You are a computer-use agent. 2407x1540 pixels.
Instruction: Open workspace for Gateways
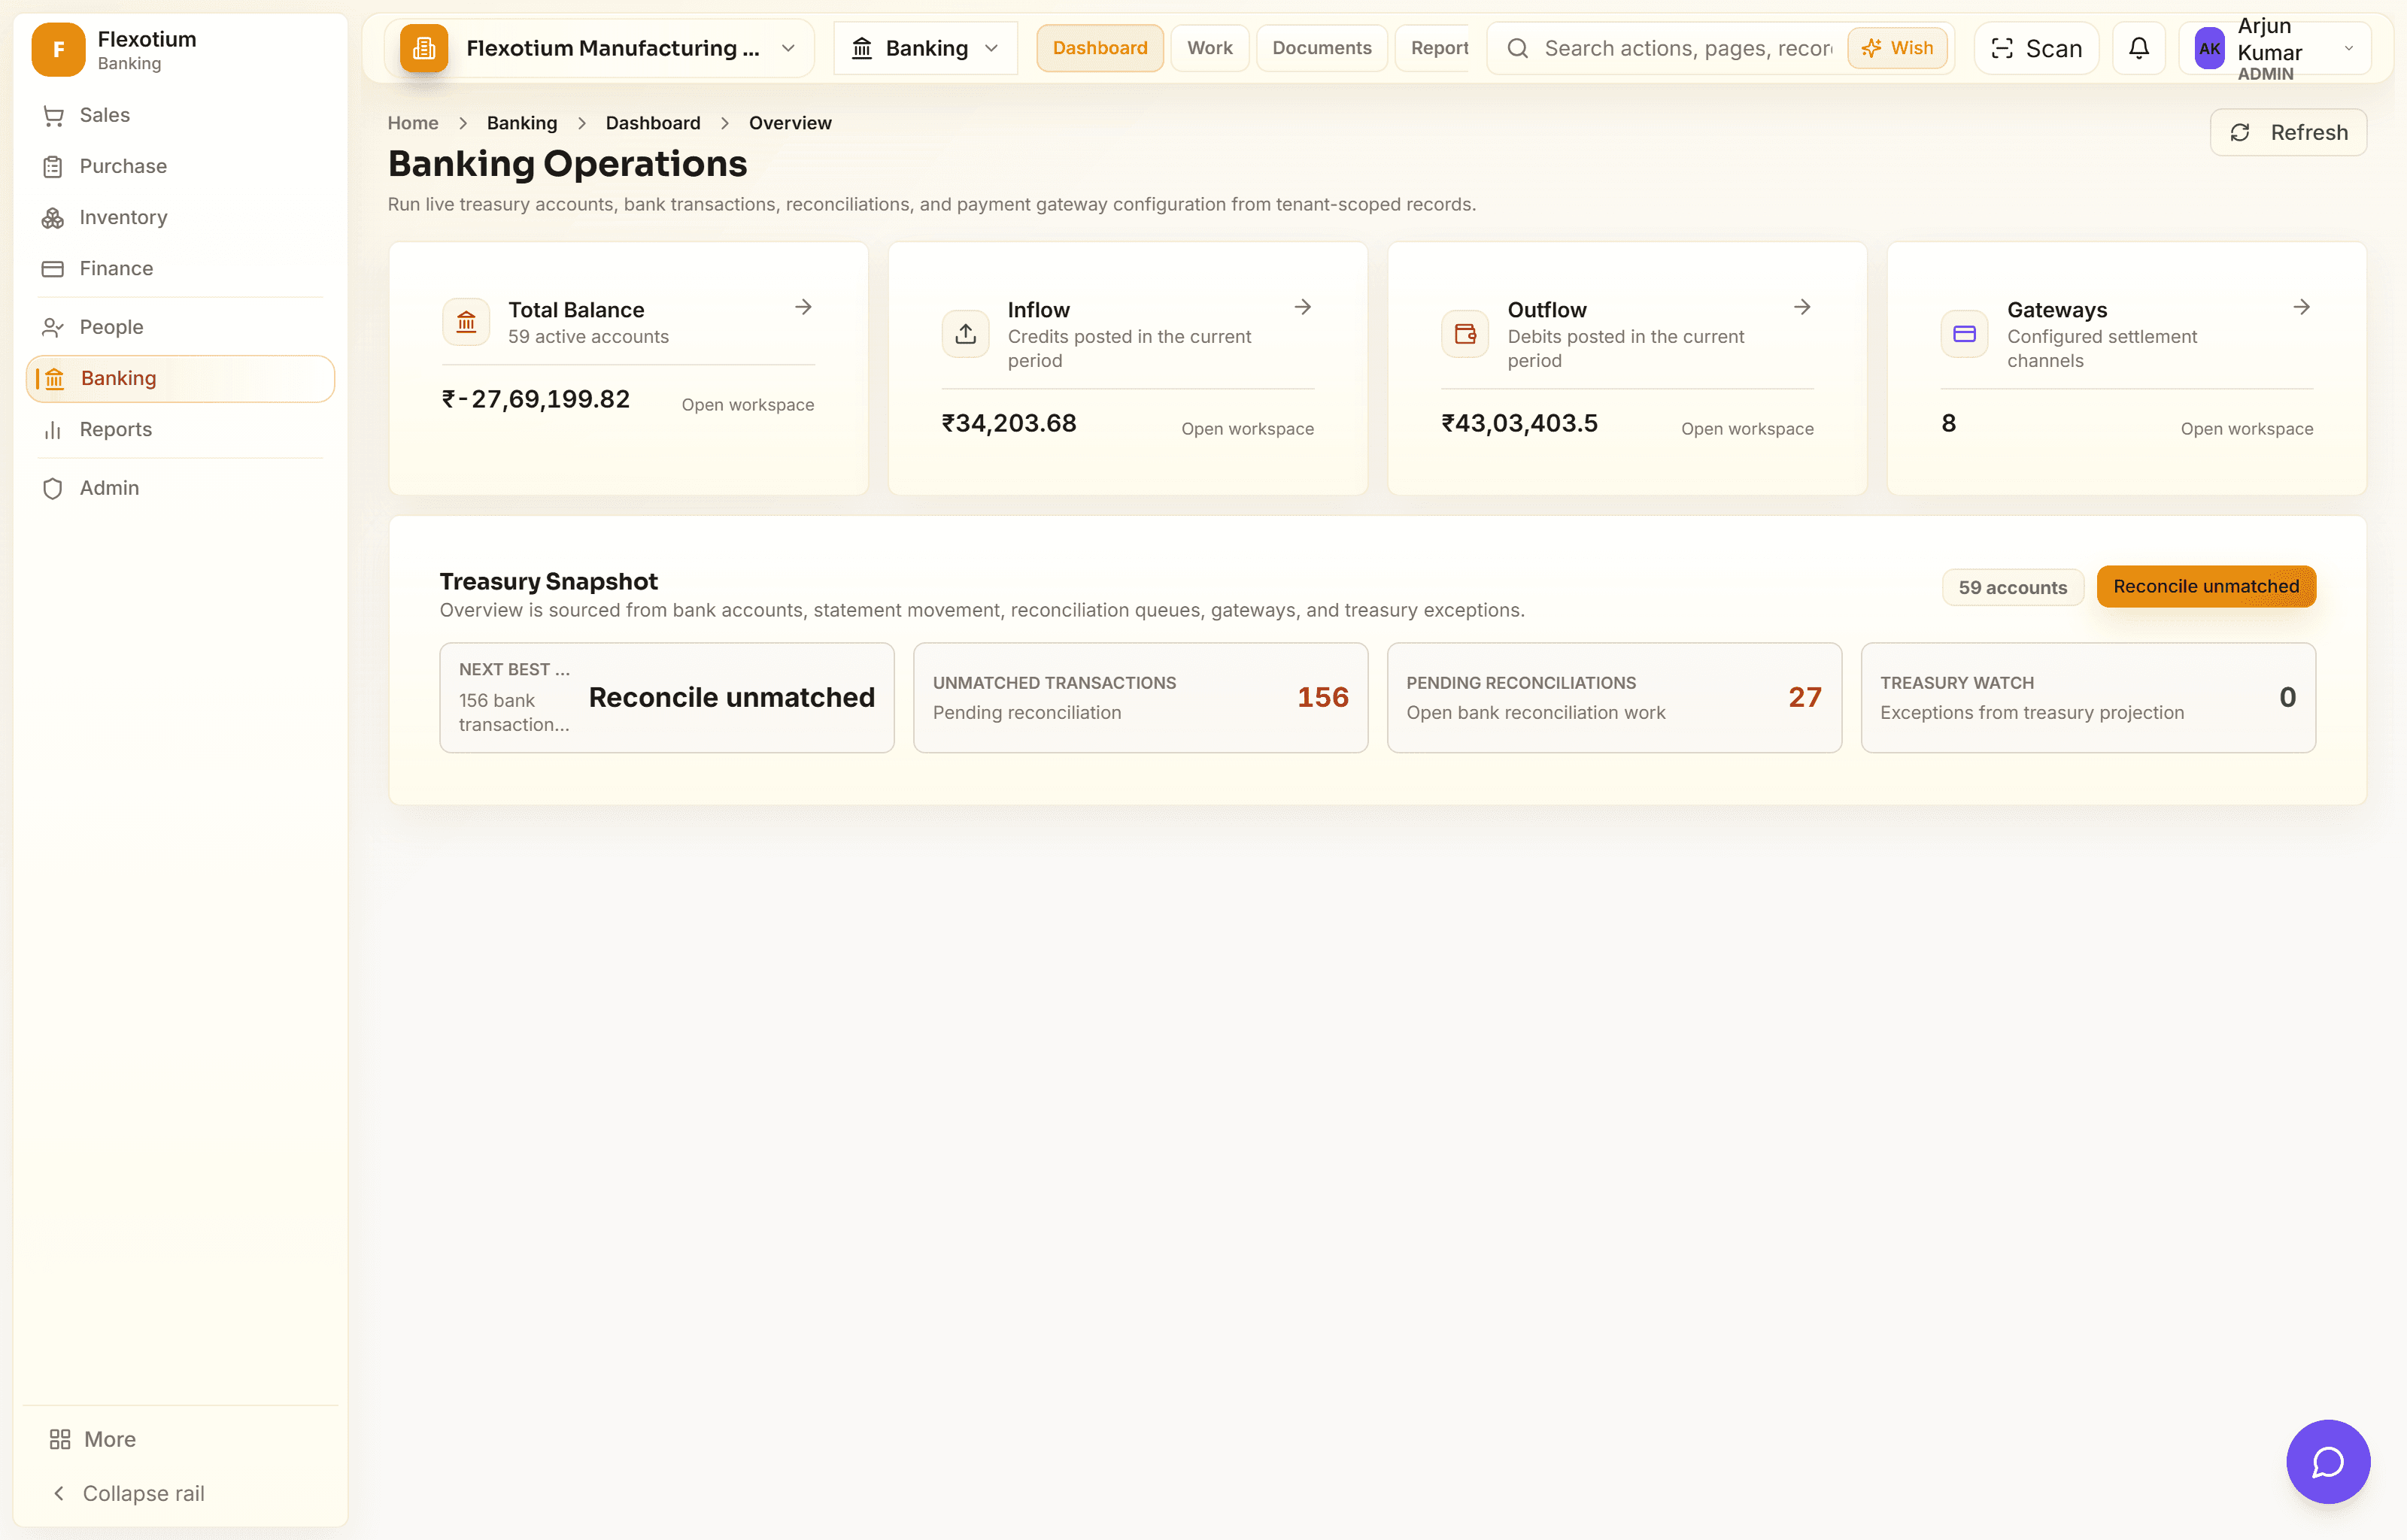pos(2247,429)
